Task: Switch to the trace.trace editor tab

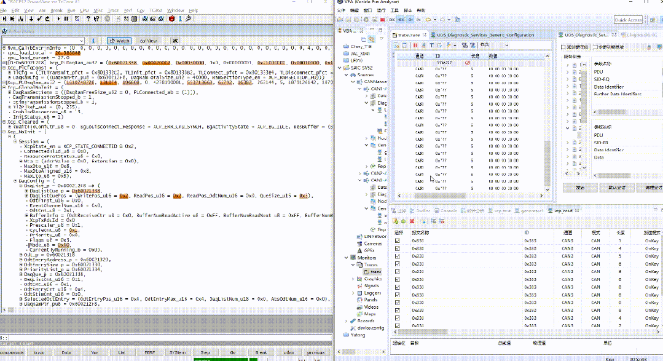Action: [x=409, y=34]
